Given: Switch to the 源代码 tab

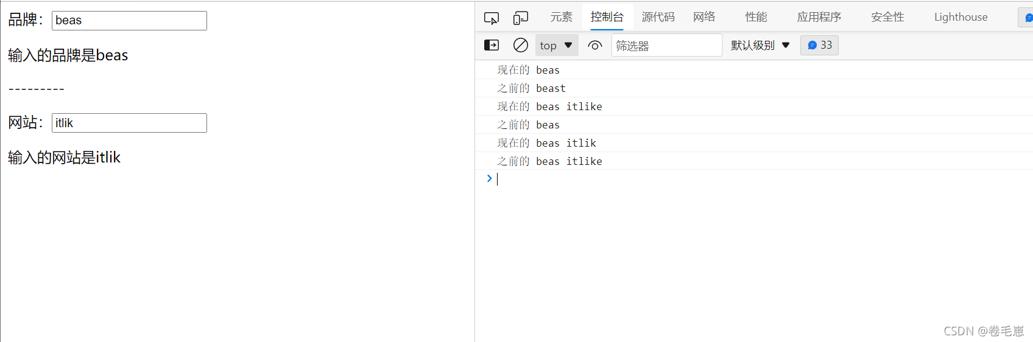Looking at the screenshot, I should click(x=658, y=17).
